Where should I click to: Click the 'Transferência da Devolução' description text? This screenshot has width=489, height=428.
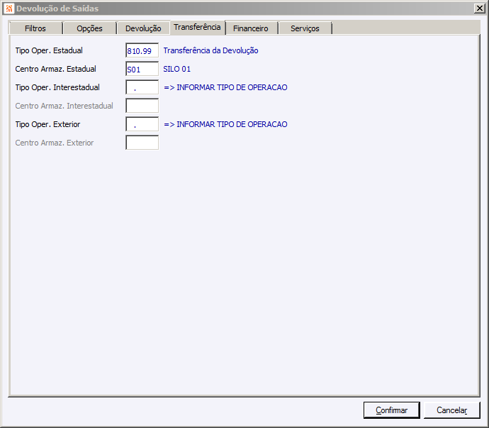tap(210, 50)
